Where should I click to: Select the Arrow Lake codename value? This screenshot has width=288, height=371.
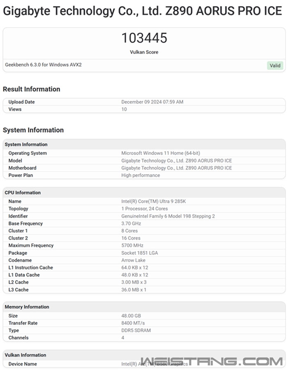coord(133,260)
